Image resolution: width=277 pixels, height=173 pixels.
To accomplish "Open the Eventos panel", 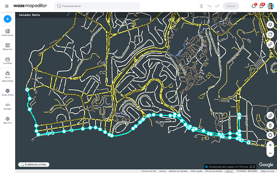I will pos(7,61).
